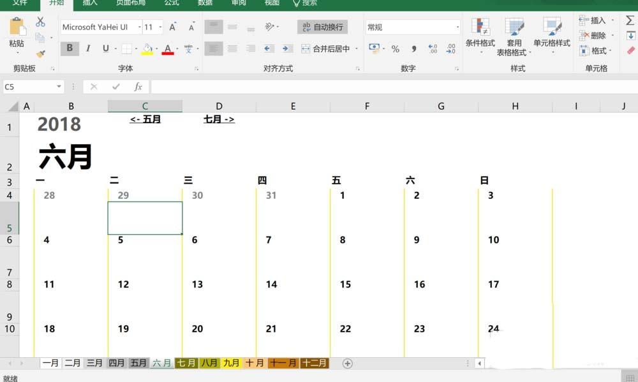Click the red Font Color swatch
The width and height of the screenshot is (638, 382).
(x=168, y=54)
